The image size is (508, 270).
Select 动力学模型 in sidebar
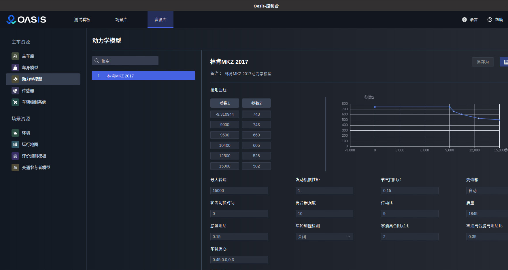coord(43,79)
